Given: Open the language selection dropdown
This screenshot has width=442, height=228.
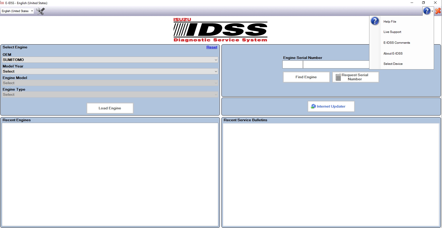Looking at the screenshot, I should point(17,11).
